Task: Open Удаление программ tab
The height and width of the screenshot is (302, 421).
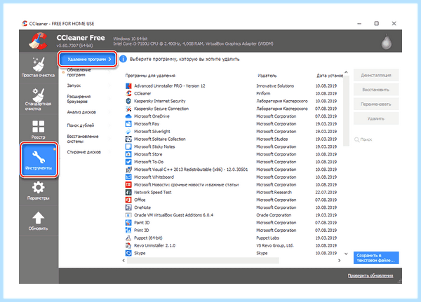Action: click(88, 60)
